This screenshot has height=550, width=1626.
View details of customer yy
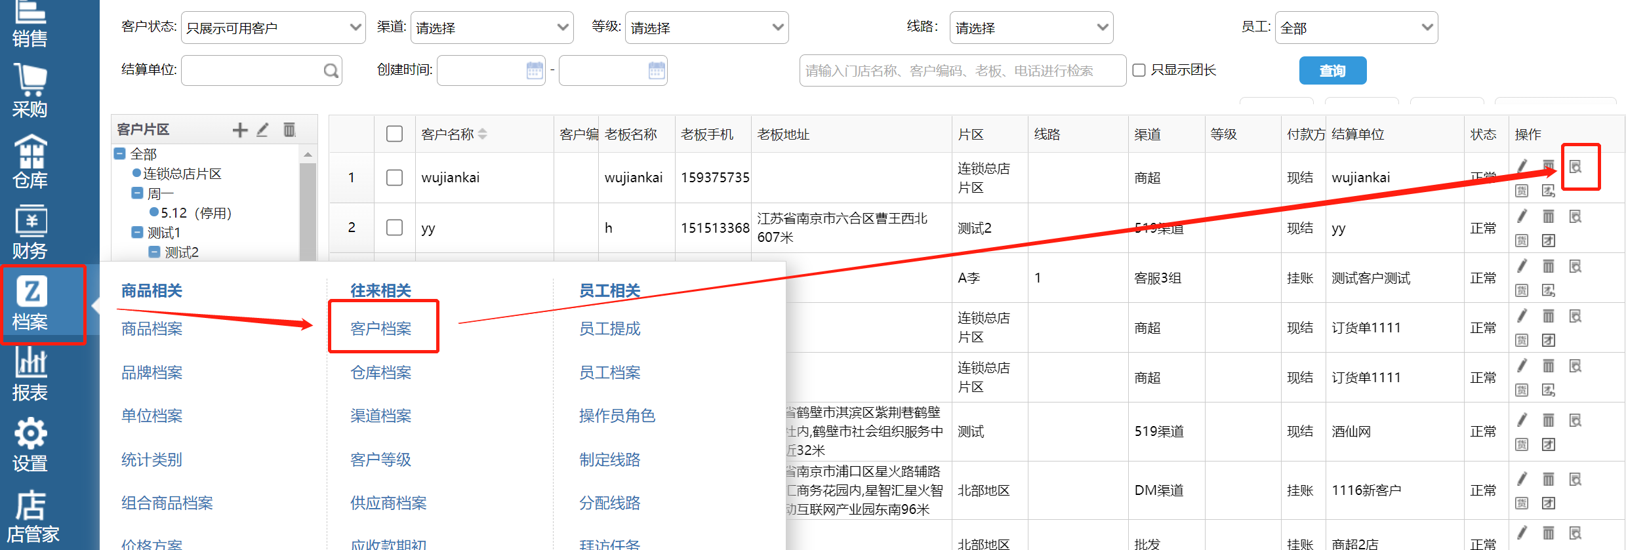click(x=1575, y=216)
